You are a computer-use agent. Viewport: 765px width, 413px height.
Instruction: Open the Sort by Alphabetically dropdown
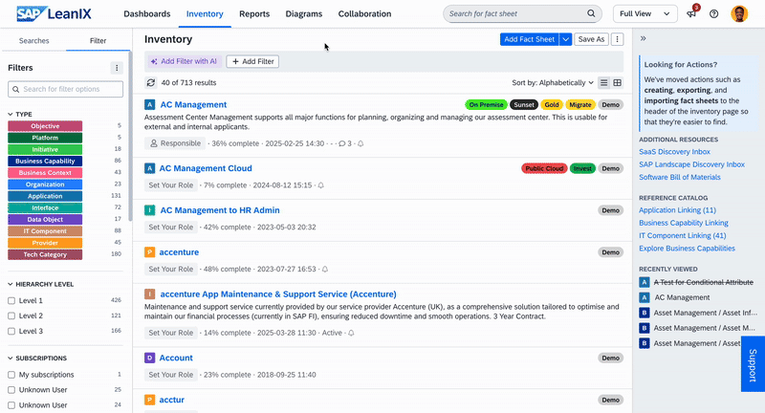[553, 83]
